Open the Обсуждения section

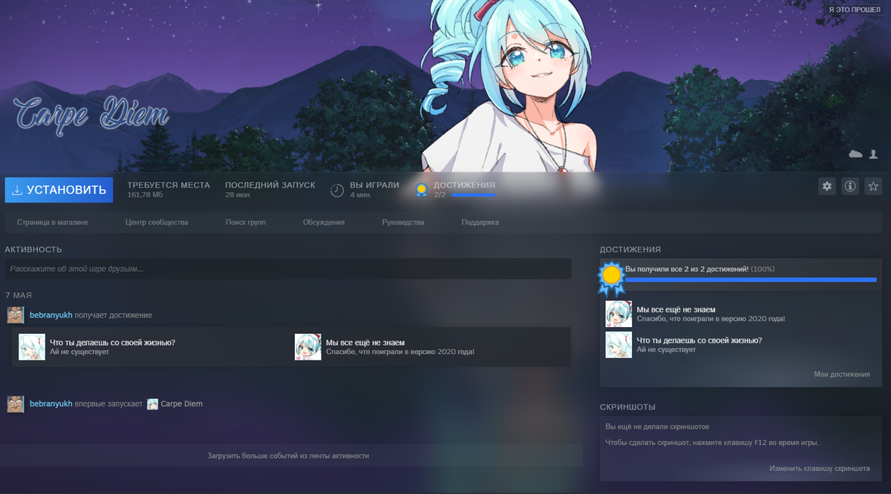(324, 222)
